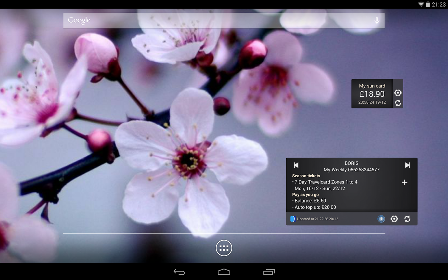Tap the Pay as you go Balance £5.60 line
Image resolution: width=448 pixels, height=280 pixels.
tap(310, 201)
